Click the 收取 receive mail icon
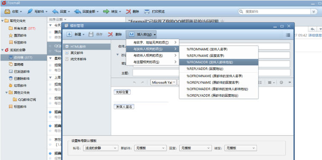Screen dimensions: 322x160 pos(7,11)
